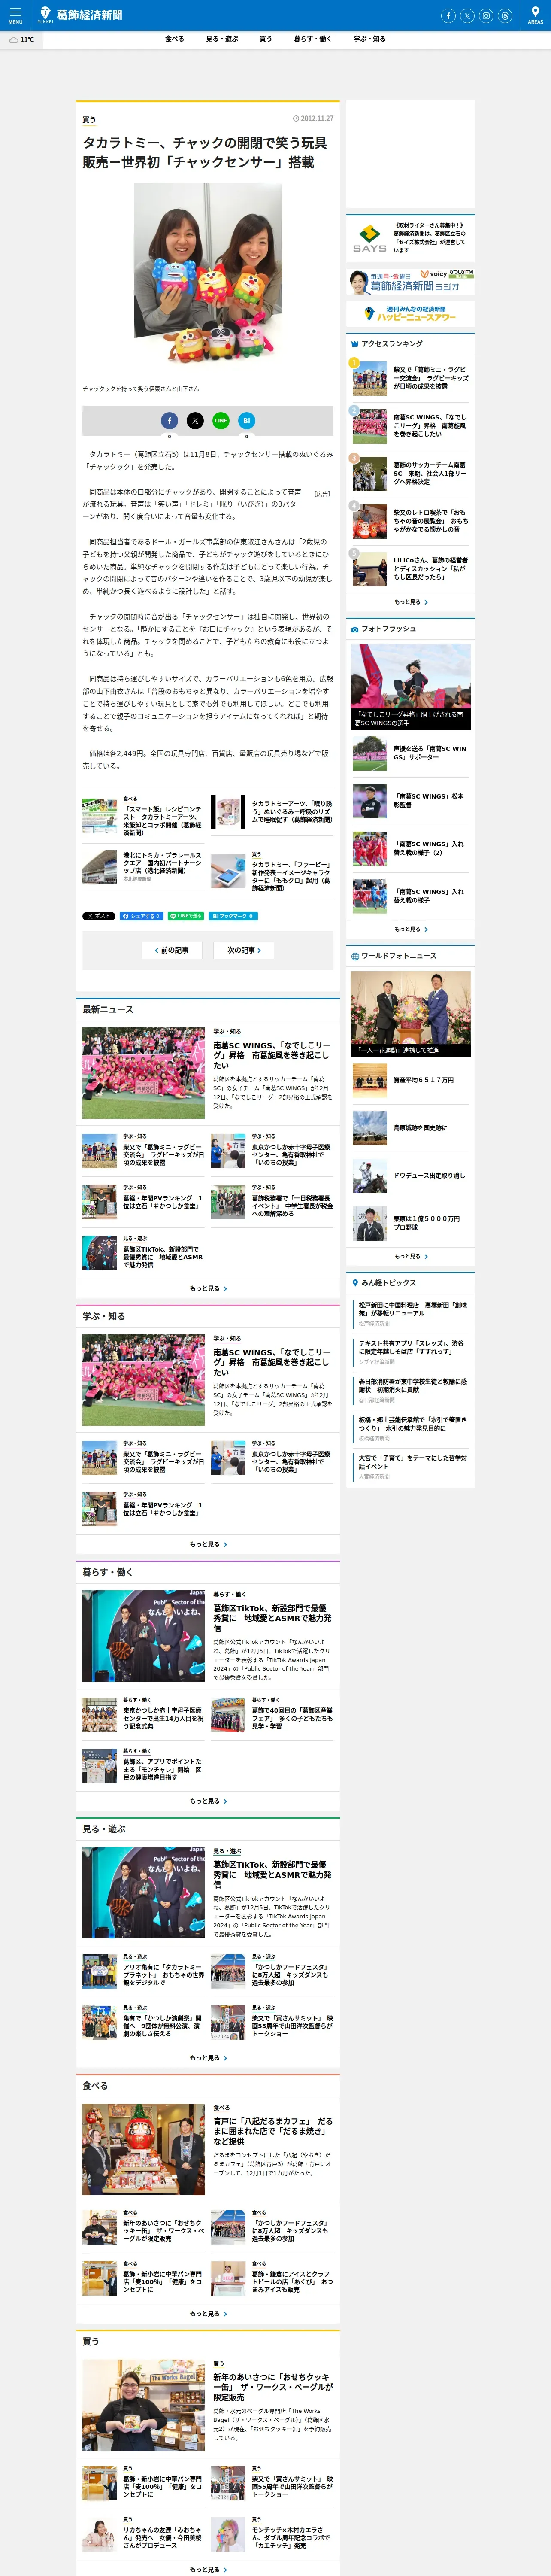Viewport: 551px width, 2576px height.
Task: Open 青戸に「八起だるまカフェ」 article headline
Action: 273,2131
